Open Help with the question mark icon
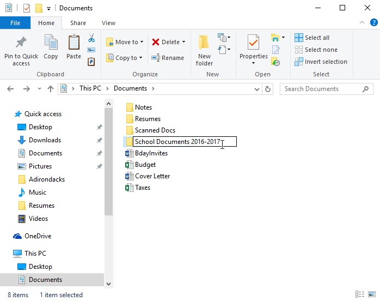 click(x=373, y=22)
